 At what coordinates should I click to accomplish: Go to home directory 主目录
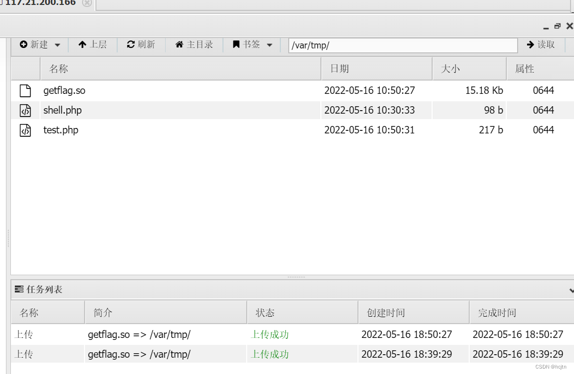coord(194,44)
